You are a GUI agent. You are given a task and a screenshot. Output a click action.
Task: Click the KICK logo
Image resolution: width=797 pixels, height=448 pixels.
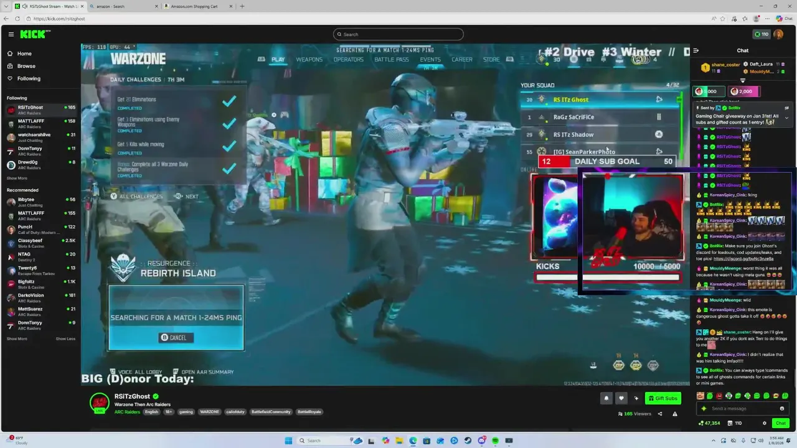click(x=35, y=34)
